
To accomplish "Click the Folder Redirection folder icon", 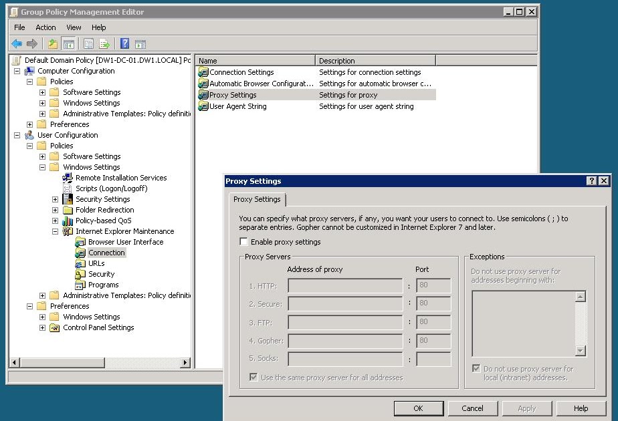I will coord(68,210).
